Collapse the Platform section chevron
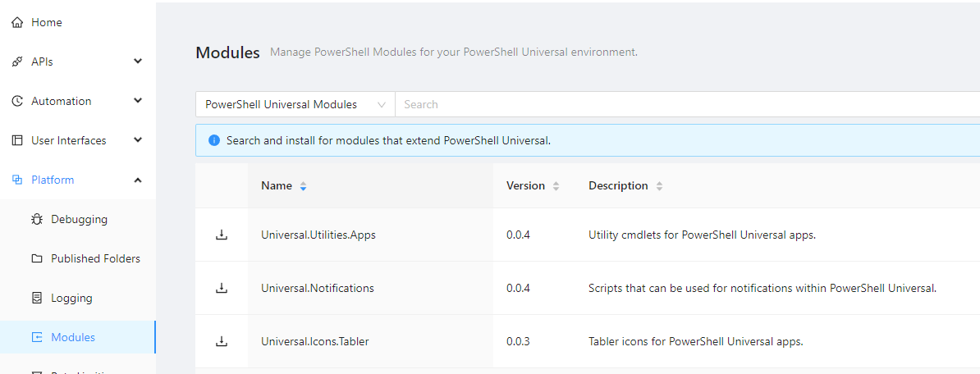Image resolution: width=980 pixels, height=374 pixels. (x=138, y=180)
